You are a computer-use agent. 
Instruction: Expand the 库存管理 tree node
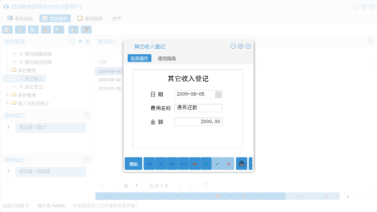click(8, 95)
